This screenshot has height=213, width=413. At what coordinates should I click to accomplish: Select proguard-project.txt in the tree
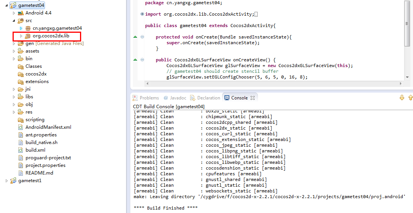point(48,158)
